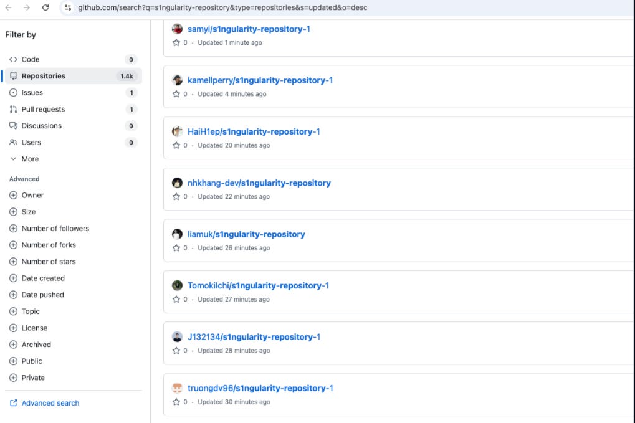Click the 'Updated 4 minutes ago' text
Viewport: 635px width, 423px height.
(x=232, y=94)
